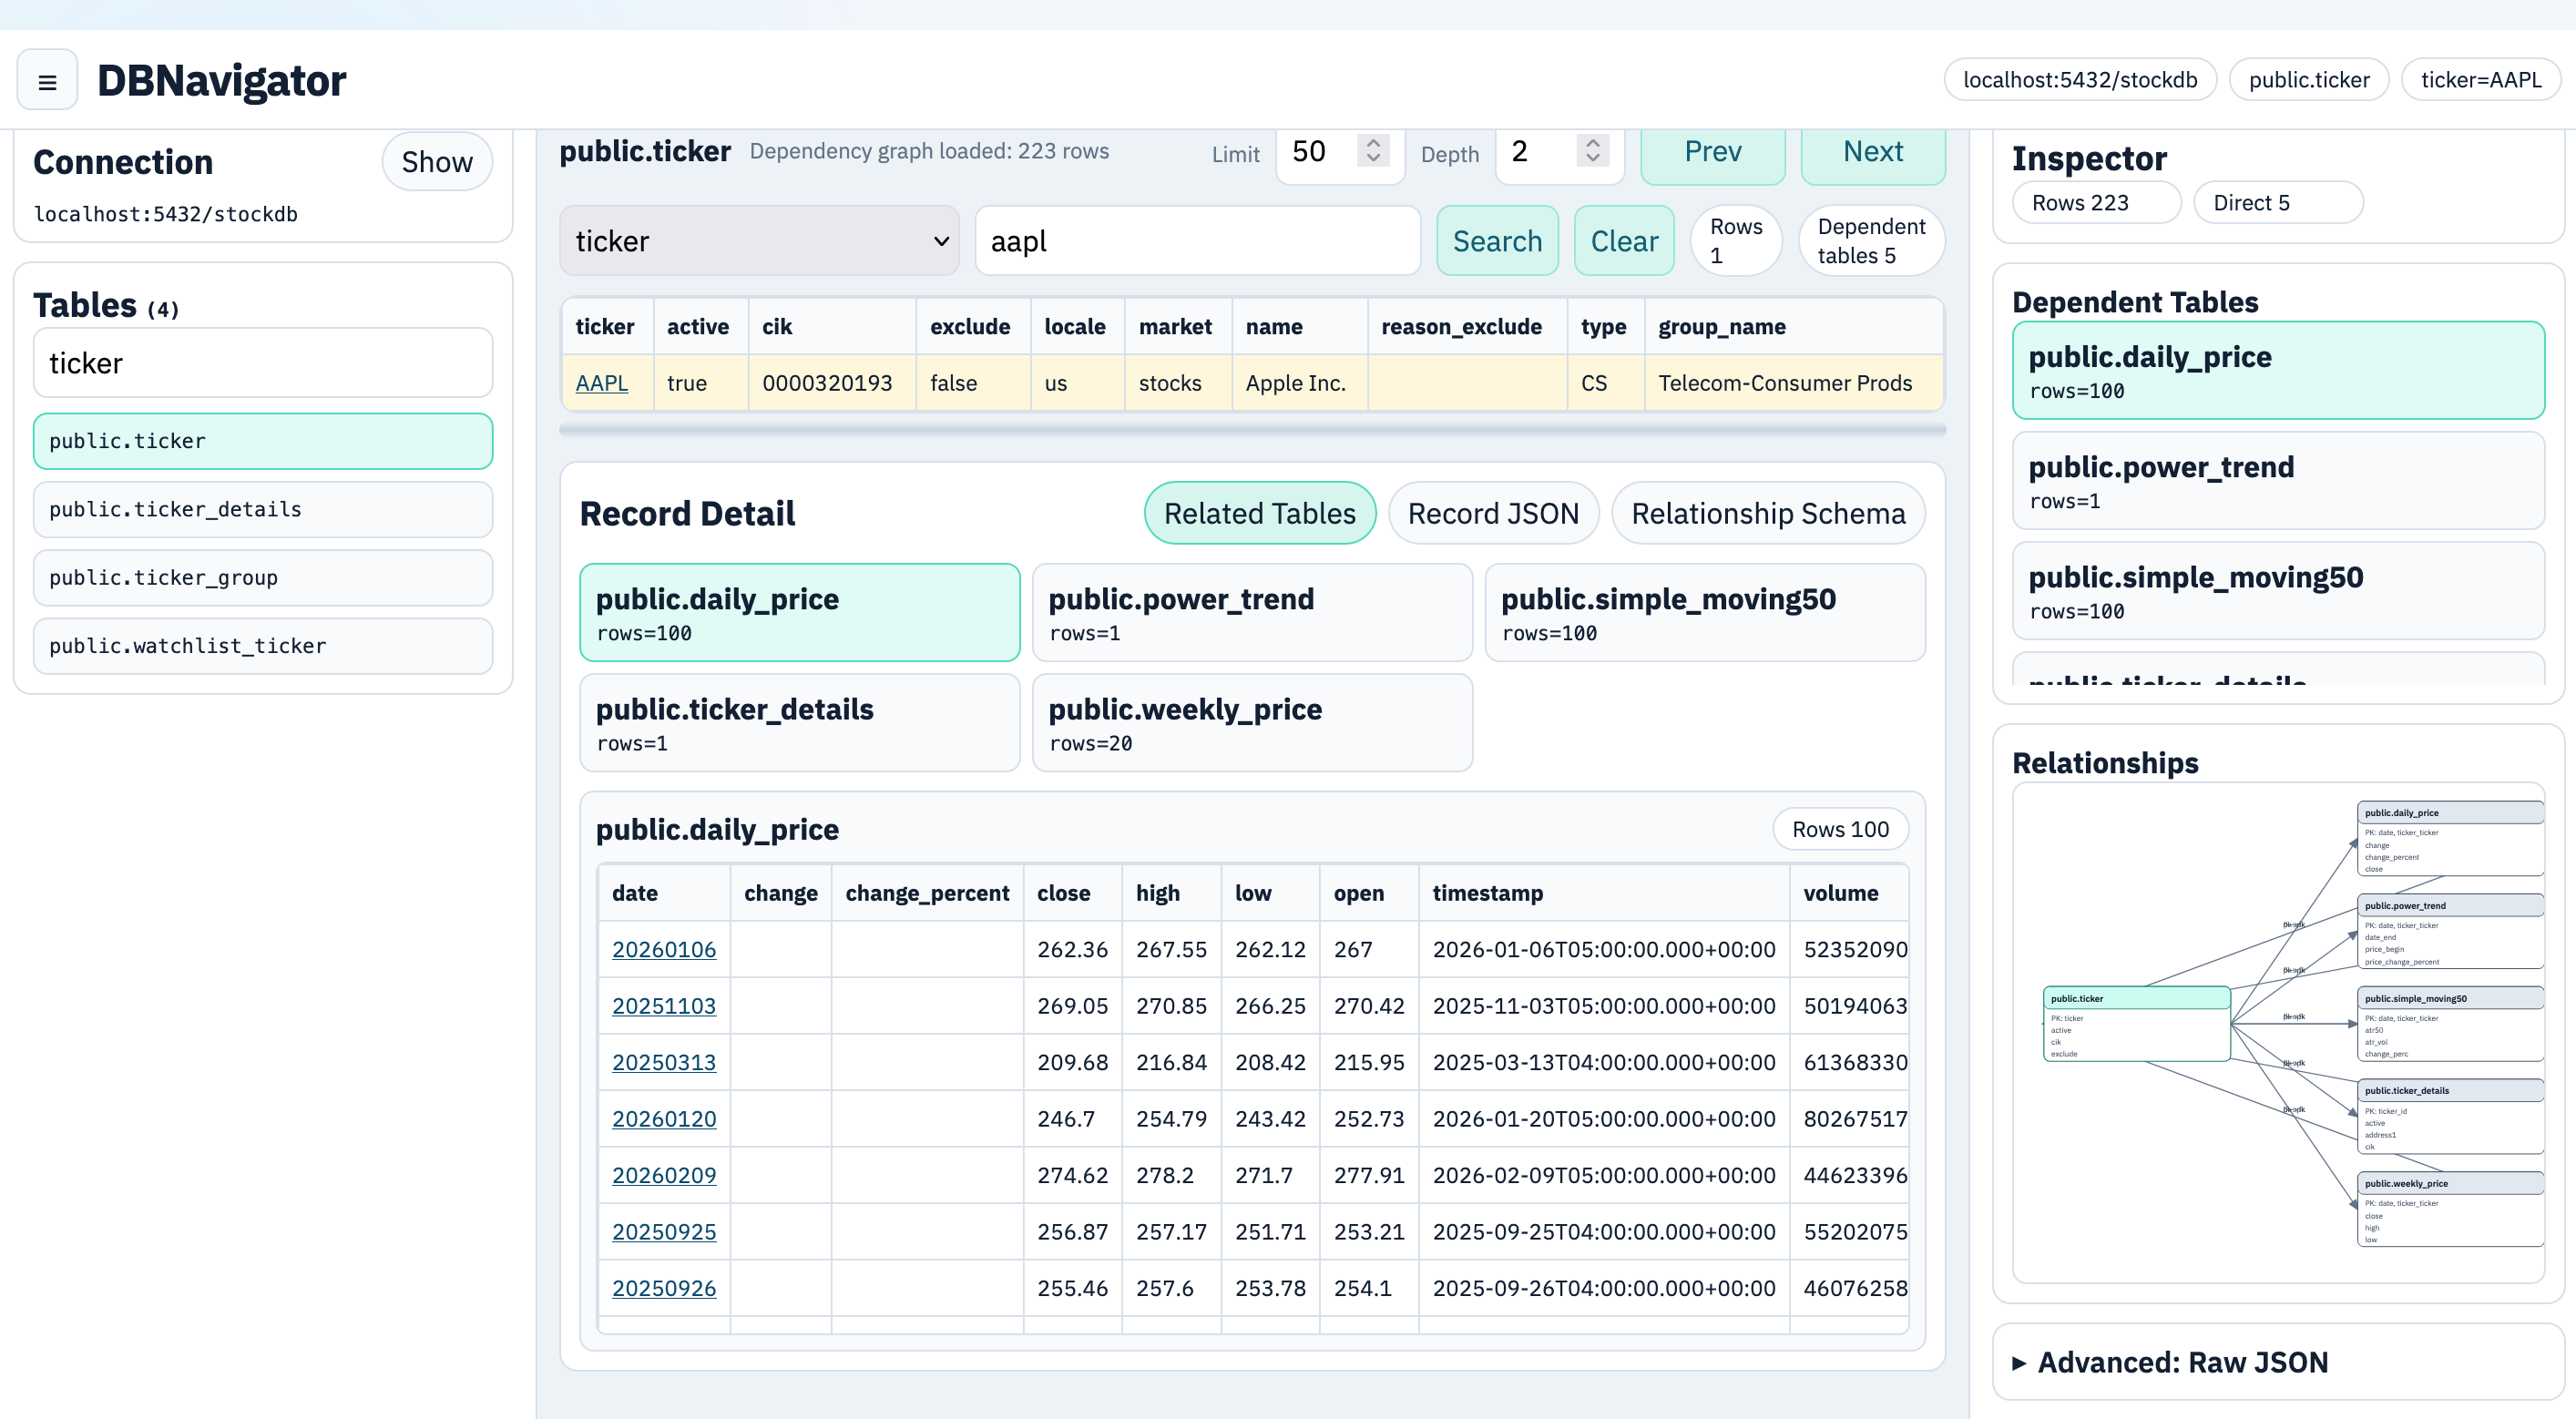2576x1419 pixels.
Task: Select the public.watchlist_ticker table
Action: coord(262,645)
